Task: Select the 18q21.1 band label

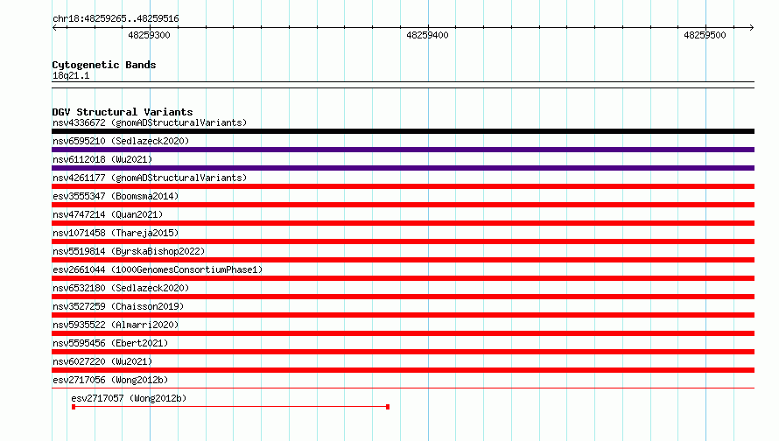Action: pos(71,75)
